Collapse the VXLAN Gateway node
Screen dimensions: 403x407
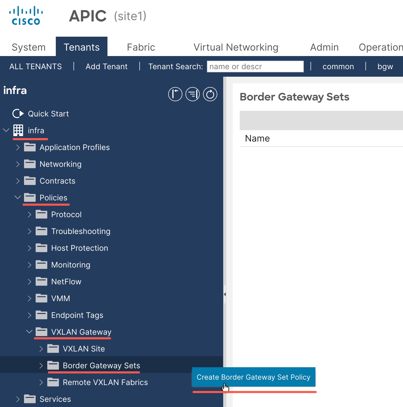[29, 332]
